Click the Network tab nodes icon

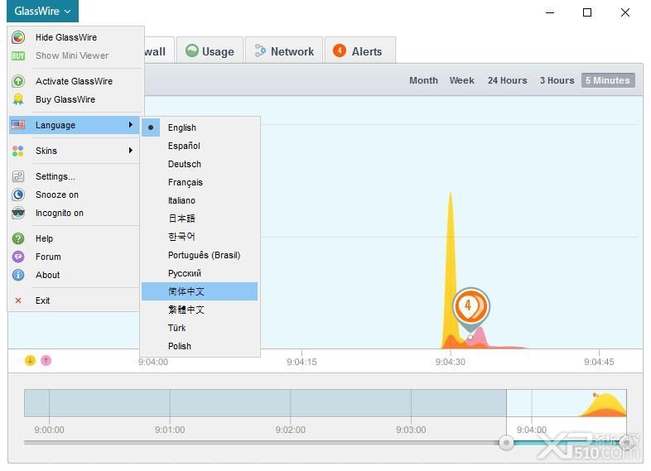tap(260, 50)
